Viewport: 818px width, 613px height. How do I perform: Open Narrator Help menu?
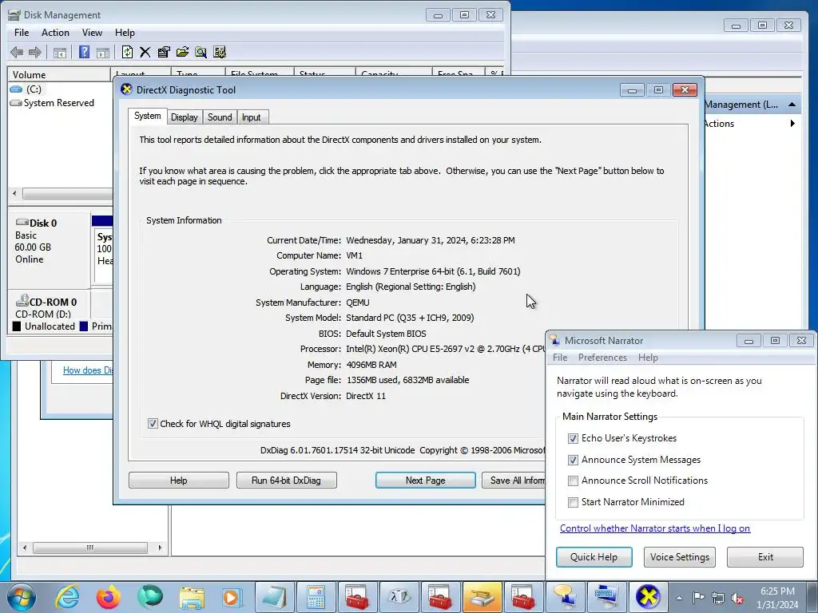click(x=648, y=358)
